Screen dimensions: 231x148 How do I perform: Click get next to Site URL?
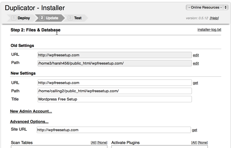(195, 130)
